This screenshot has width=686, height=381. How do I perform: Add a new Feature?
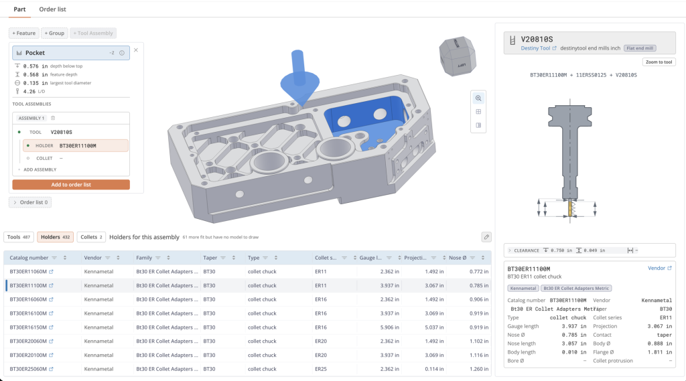[24, 33]
